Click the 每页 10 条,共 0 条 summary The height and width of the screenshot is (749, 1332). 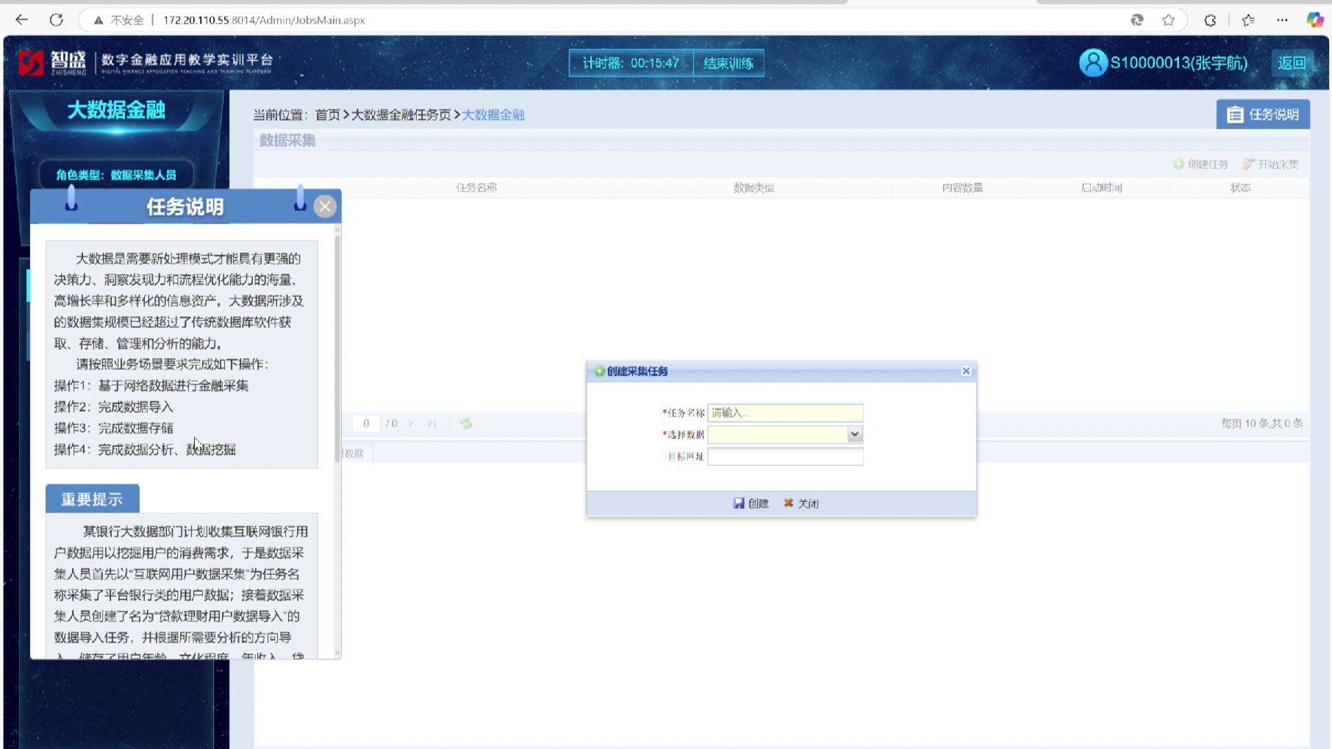1262,423
